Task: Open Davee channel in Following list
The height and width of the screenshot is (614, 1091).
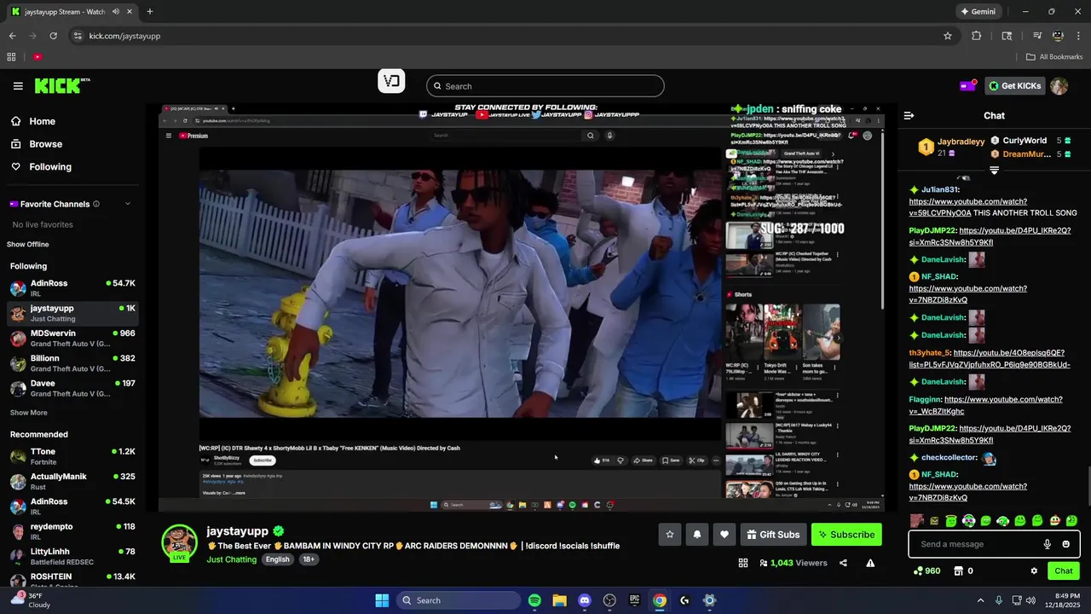Action: 72,388
